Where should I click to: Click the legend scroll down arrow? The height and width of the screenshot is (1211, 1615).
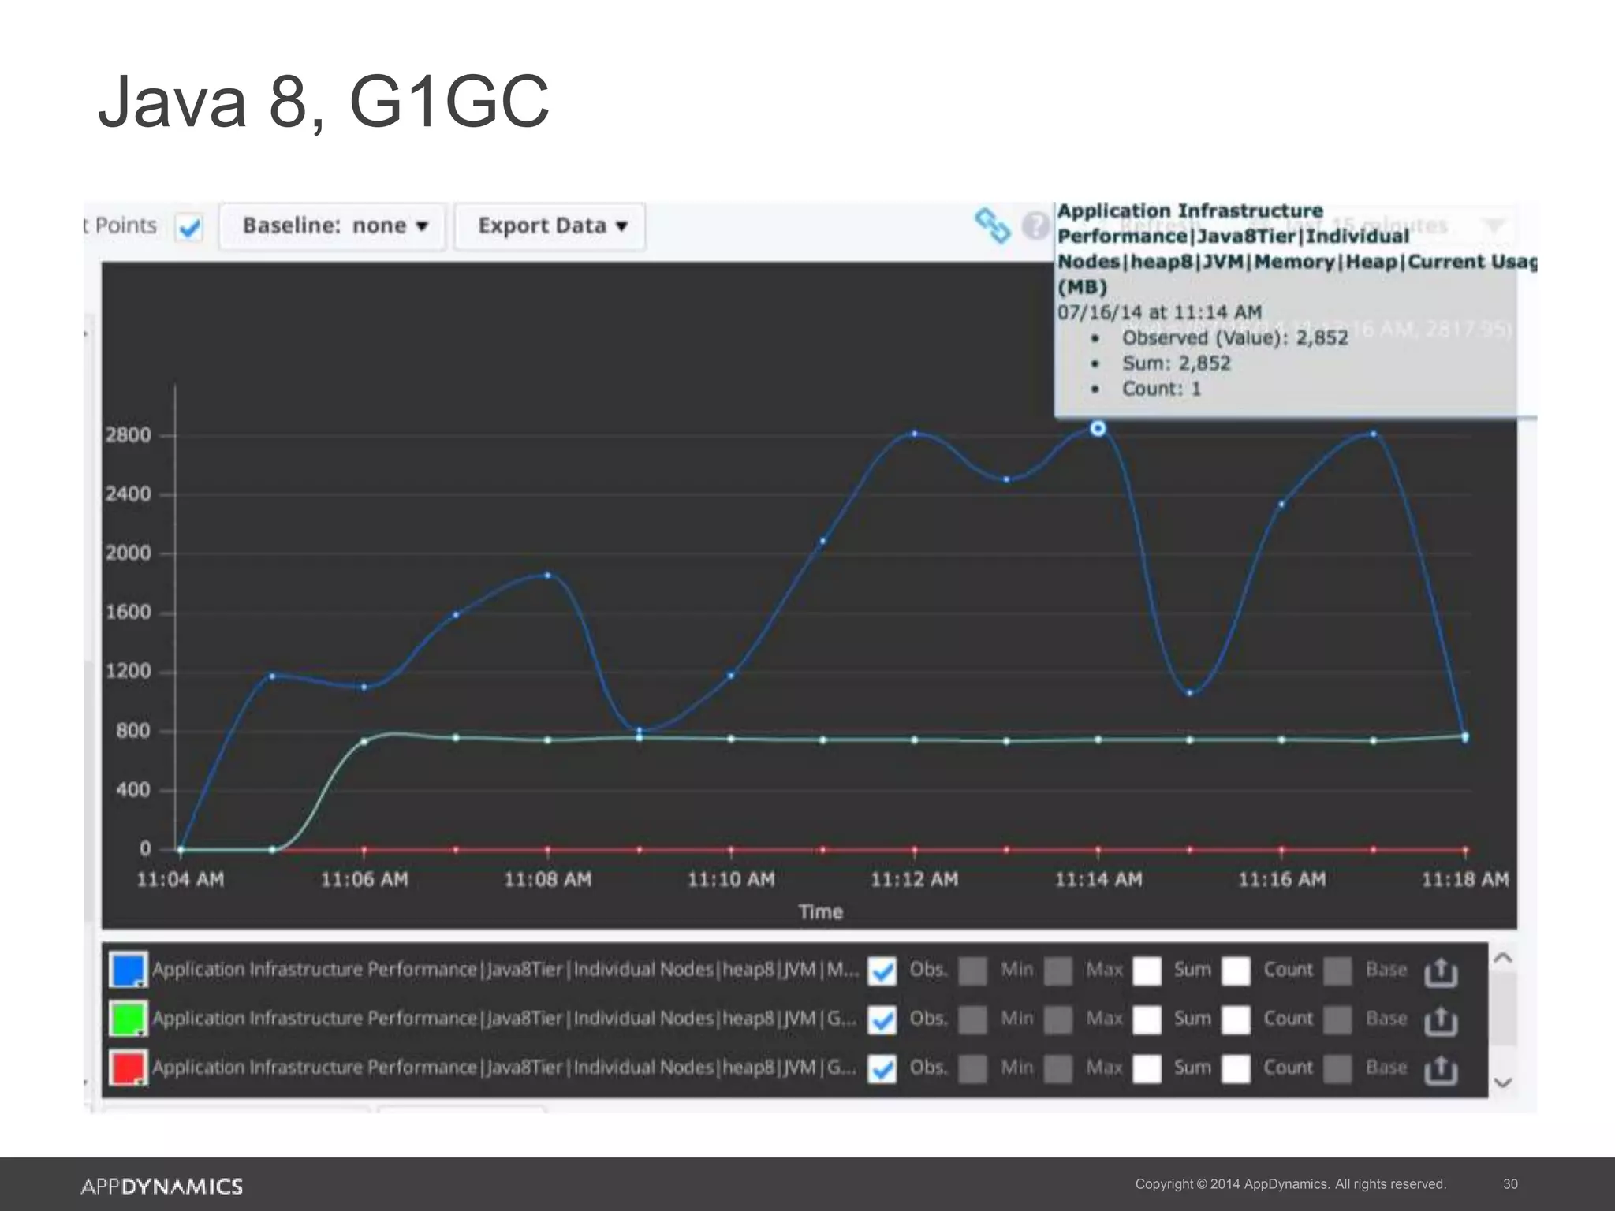click(x=1503, y=1082)
